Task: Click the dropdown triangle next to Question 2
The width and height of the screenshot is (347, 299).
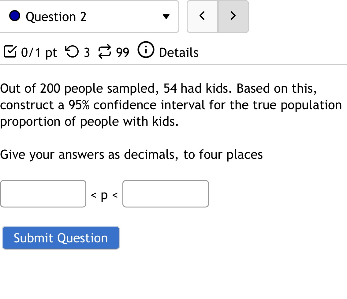Action: 165,17
